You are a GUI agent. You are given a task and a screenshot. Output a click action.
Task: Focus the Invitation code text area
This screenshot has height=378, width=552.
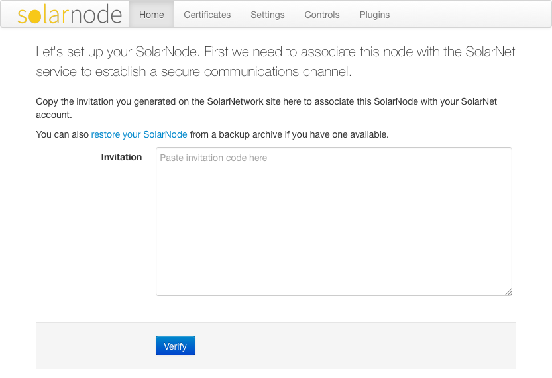pyautogui.click(x=333, y=225)
